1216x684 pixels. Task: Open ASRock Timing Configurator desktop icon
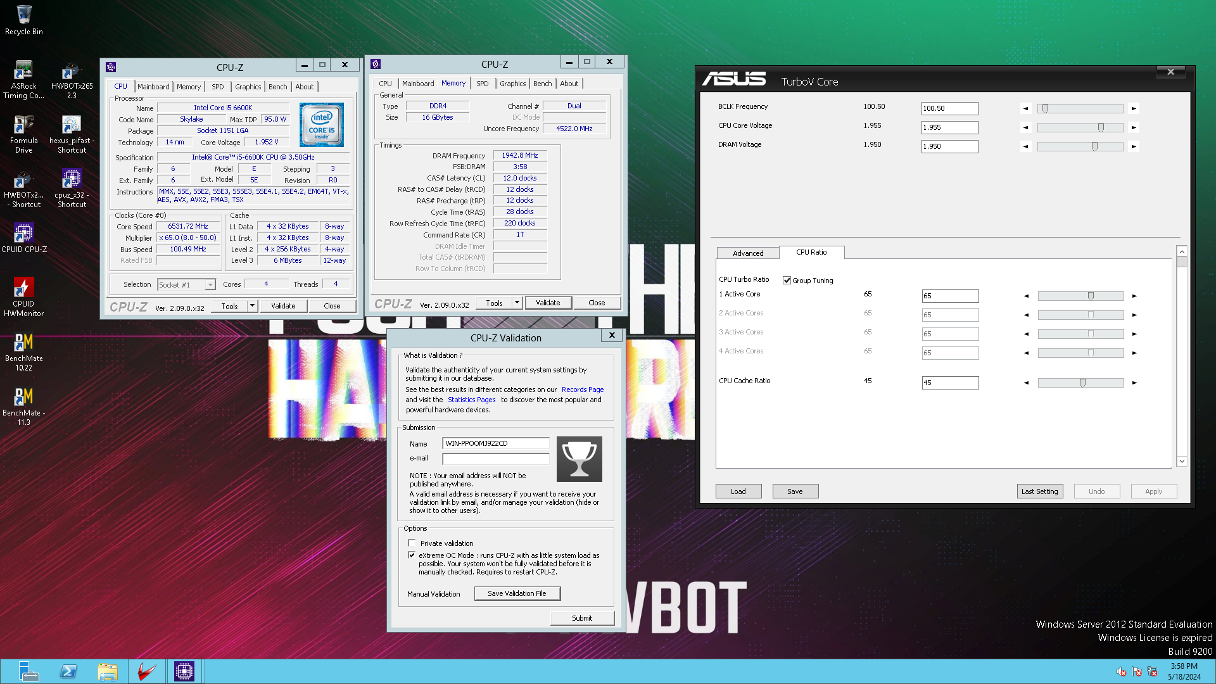24,80
